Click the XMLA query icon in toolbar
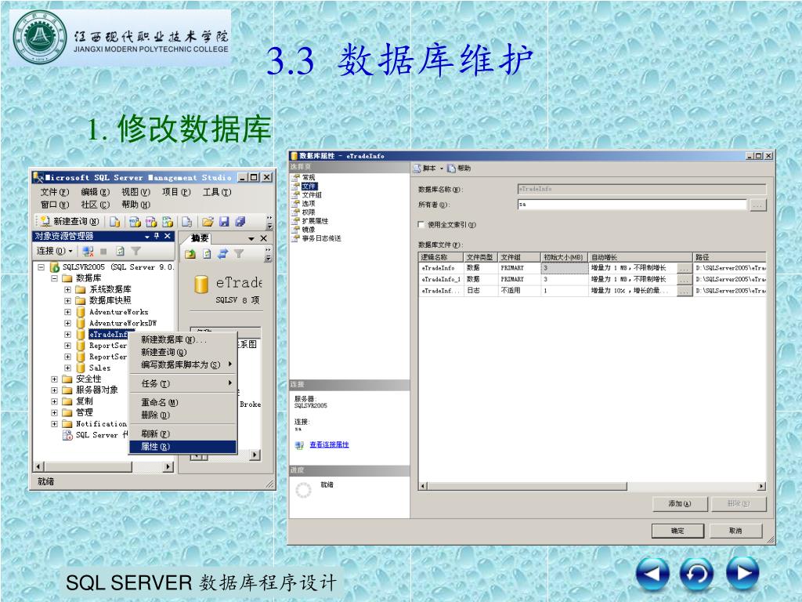This screenshot has height=602, width=802. pos(168,222)
